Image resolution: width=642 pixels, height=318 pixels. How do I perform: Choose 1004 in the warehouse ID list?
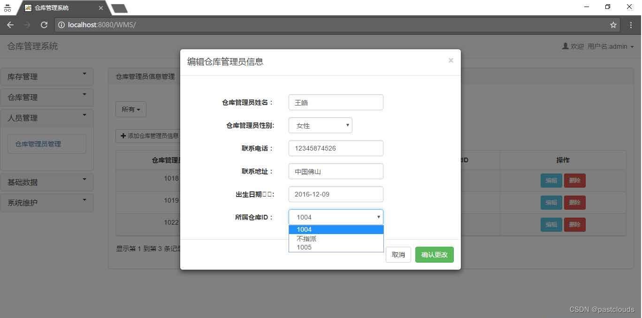tap(336, 229)
